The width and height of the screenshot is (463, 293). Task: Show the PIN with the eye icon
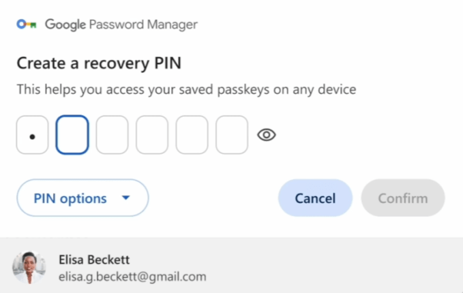[267, 135]
